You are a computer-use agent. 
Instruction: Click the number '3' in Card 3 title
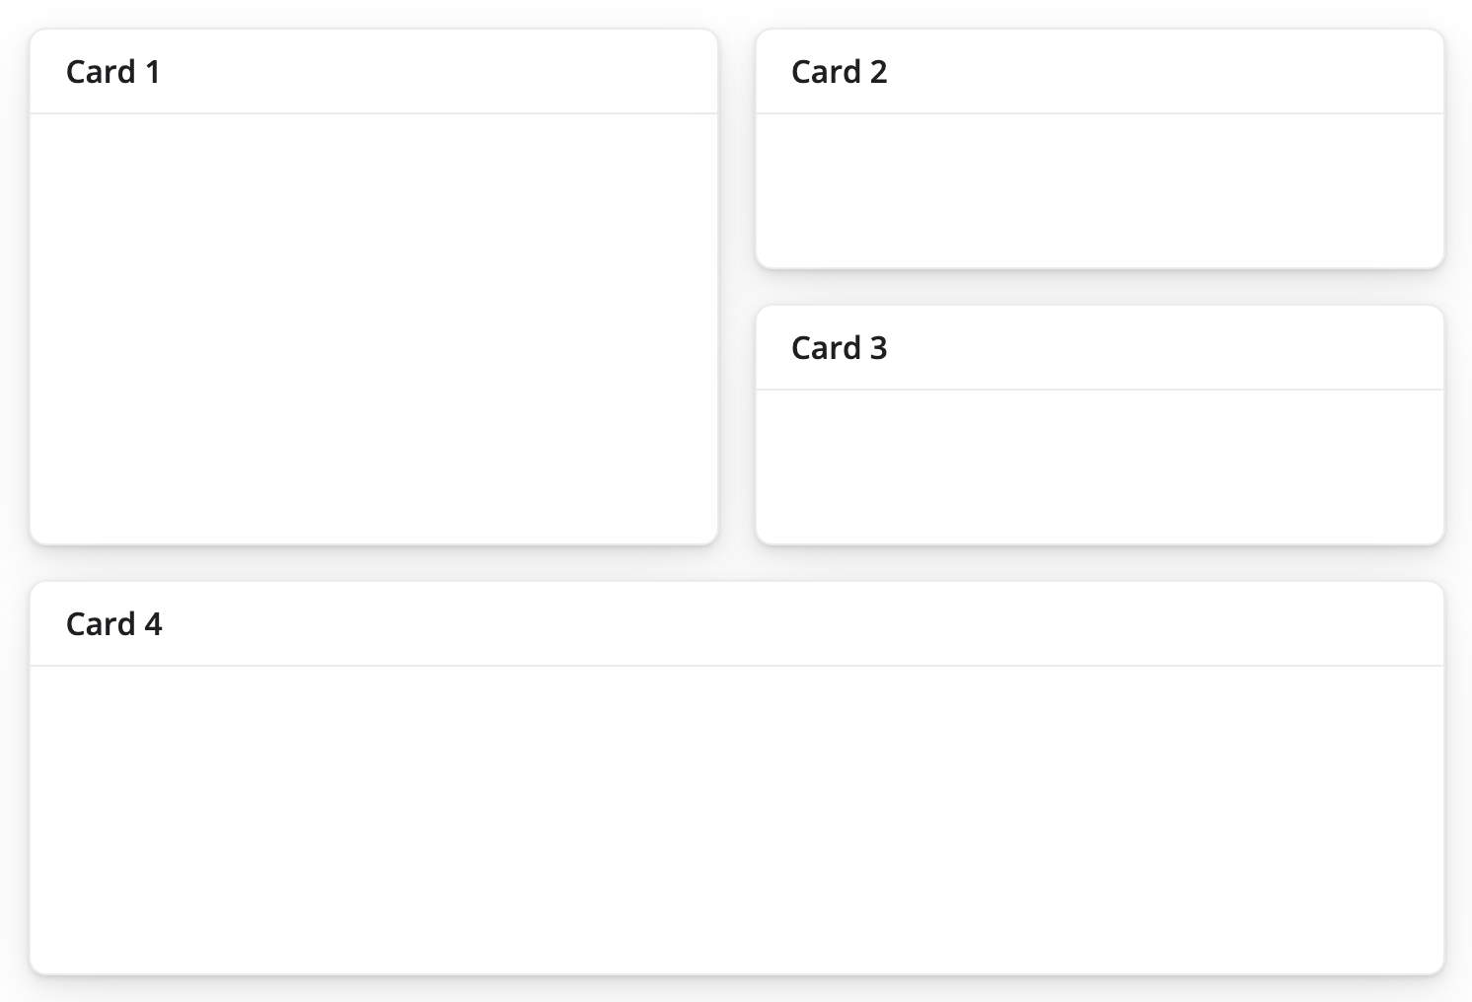[881, 347]
